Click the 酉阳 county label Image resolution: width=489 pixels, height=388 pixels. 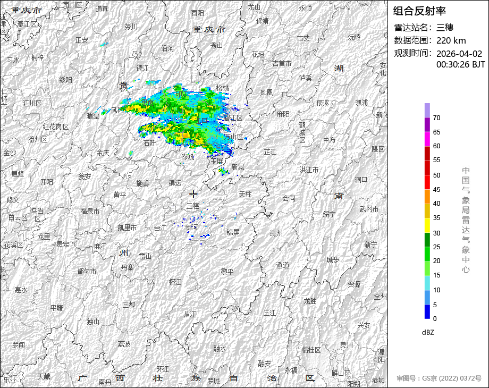197,13
